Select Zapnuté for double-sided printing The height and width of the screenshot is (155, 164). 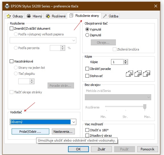click(x=87, y=35)
